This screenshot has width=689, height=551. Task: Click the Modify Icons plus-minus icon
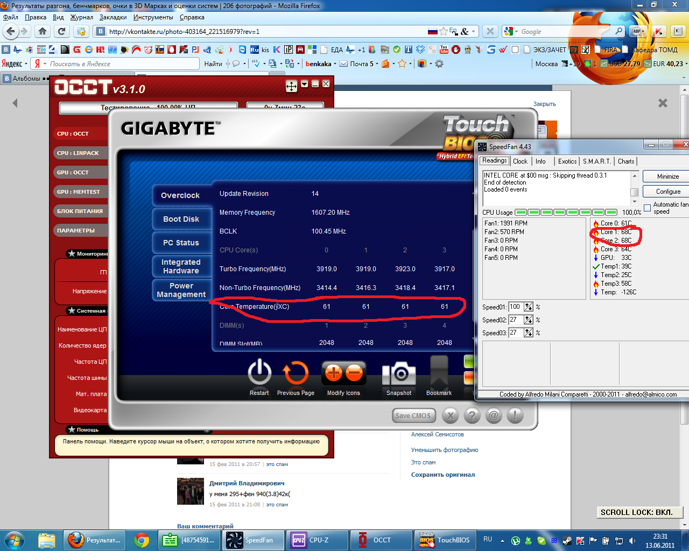pos(343,372)
